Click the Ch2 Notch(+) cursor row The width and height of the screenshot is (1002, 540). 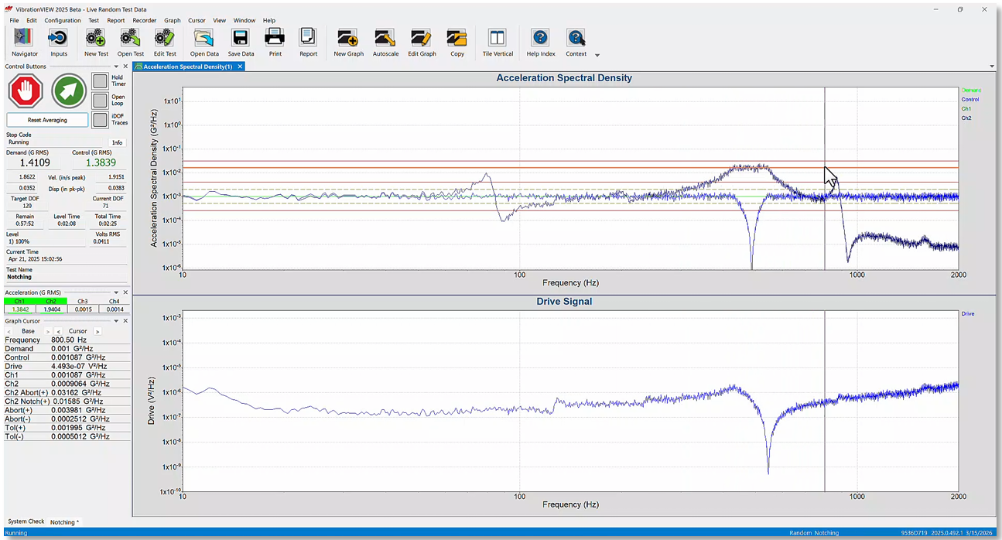[x=66, y=402]
